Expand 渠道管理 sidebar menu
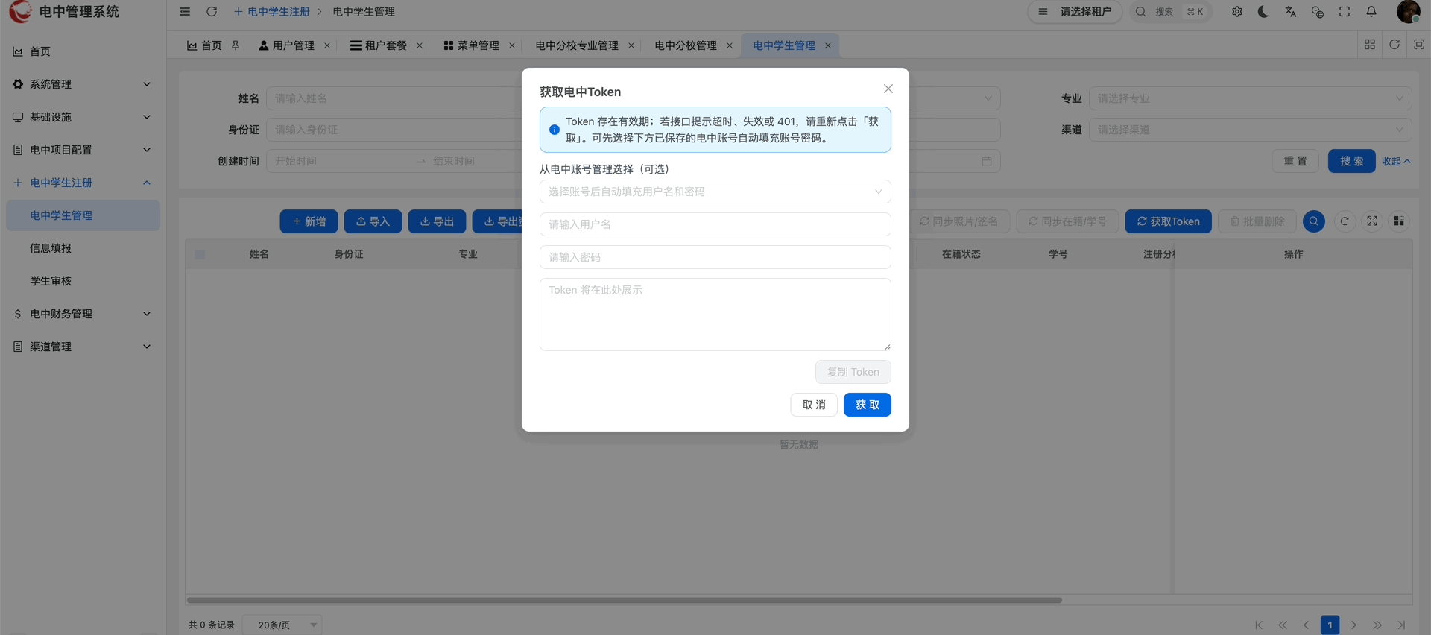This screenshot has height=635, width=1431. pos(83,347)
